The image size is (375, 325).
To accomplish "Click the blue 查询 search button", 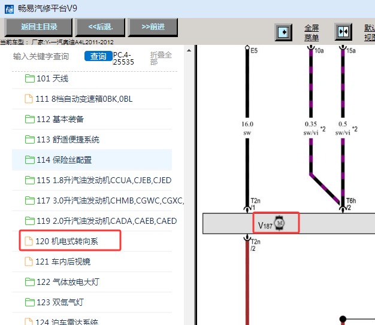I will tap(98, 56).
